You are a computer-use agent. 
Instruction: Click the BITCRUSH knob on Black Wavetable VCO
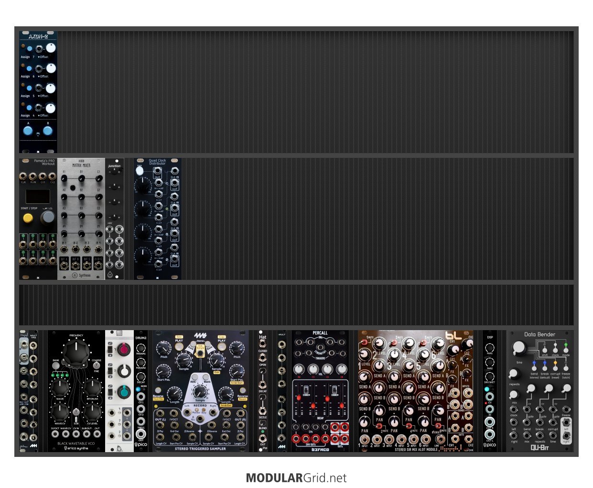92,388
